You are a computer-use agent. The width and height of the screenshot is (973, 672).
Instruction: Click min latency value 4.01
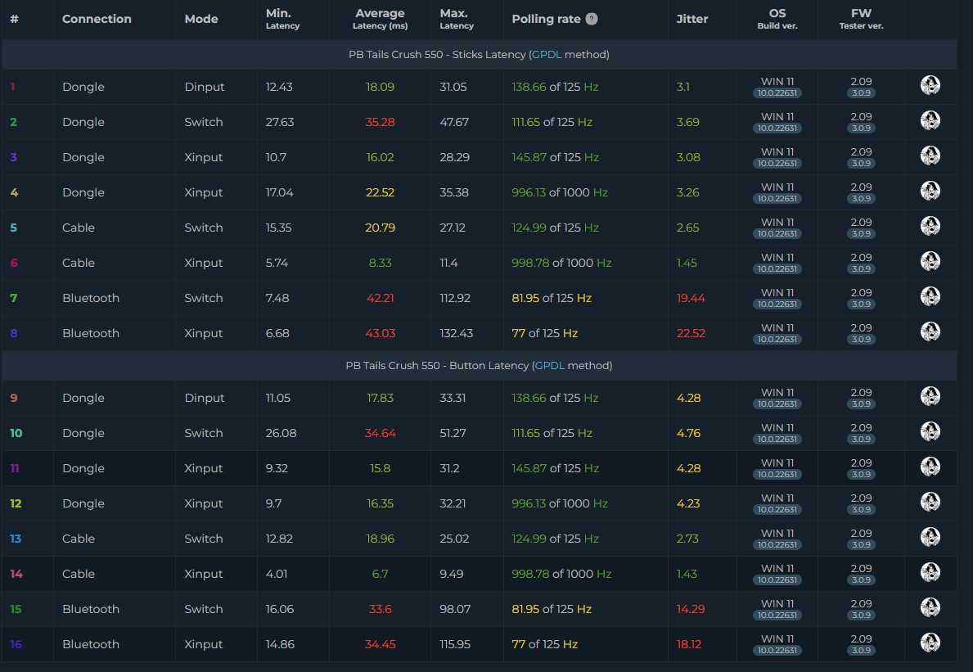click(277, 574)
